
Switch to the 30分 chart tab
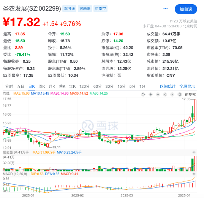[x=109, y=86]
